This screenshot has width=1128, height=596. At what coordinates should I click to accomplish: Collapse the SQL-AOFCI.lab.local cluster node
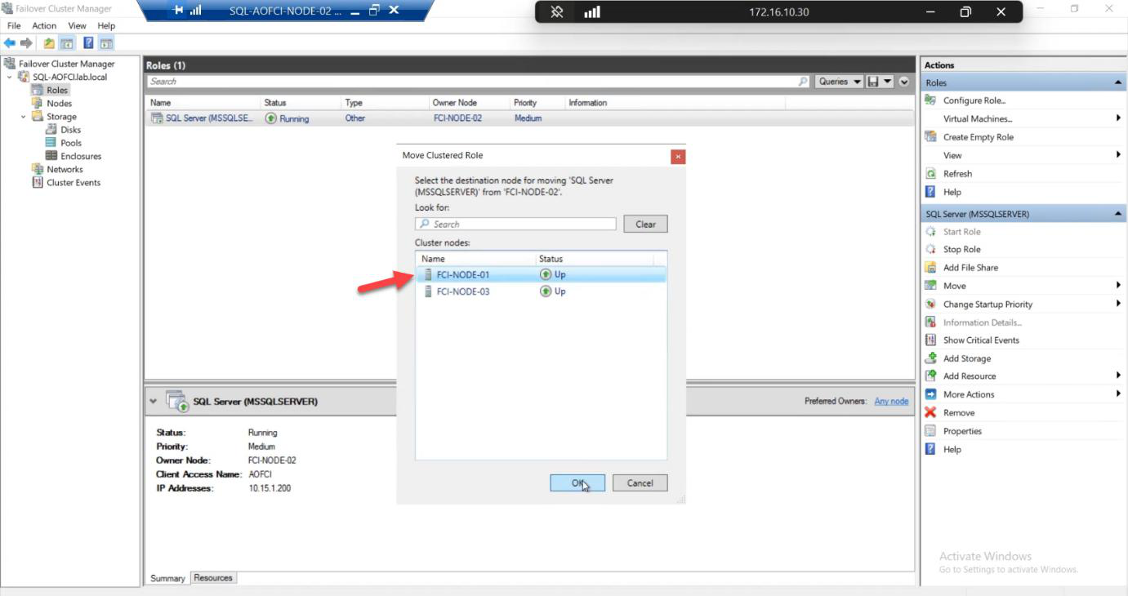coord(10,77)
